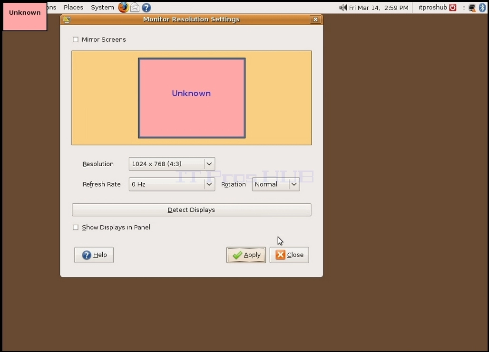Click the Detect Displays button
489x352 pixels.
click(x=192, y=210)
